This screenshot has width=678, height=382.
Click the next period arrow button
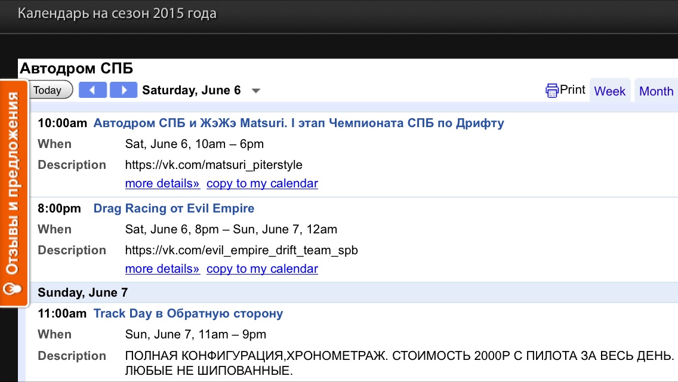point(124,90)
